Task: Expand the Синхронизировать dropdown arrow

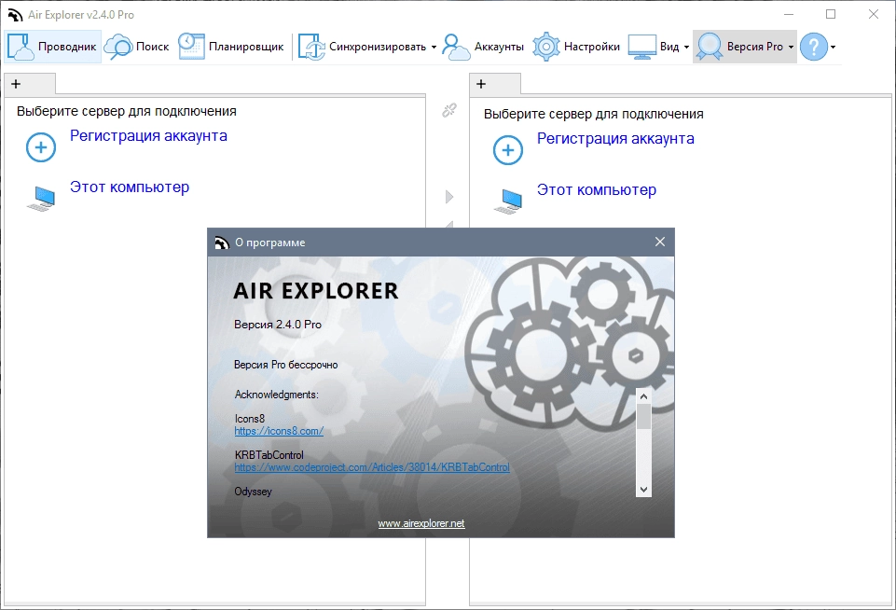Action: point(434,48)
